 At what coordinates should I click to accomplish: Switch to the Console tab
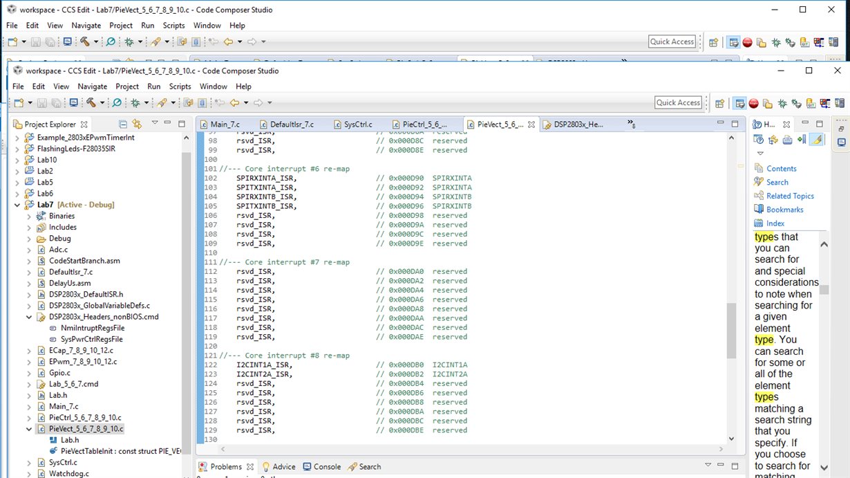(x=321, y=467)
